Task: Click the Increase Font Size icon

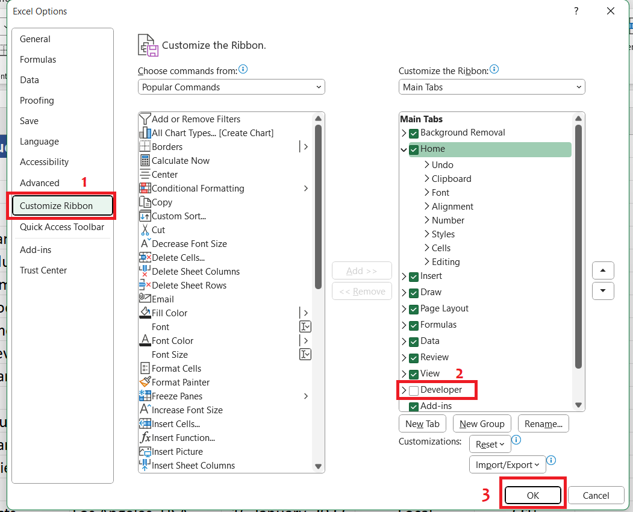Action: (x=145, y=410)
